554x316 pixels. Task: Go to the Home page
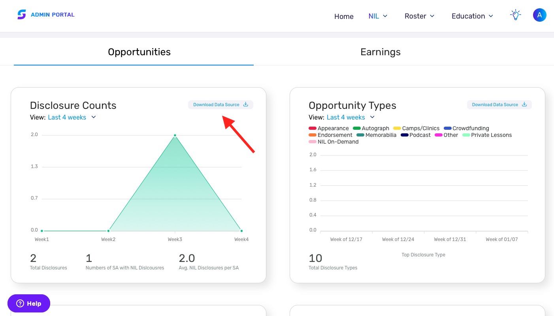click(344, 16)
